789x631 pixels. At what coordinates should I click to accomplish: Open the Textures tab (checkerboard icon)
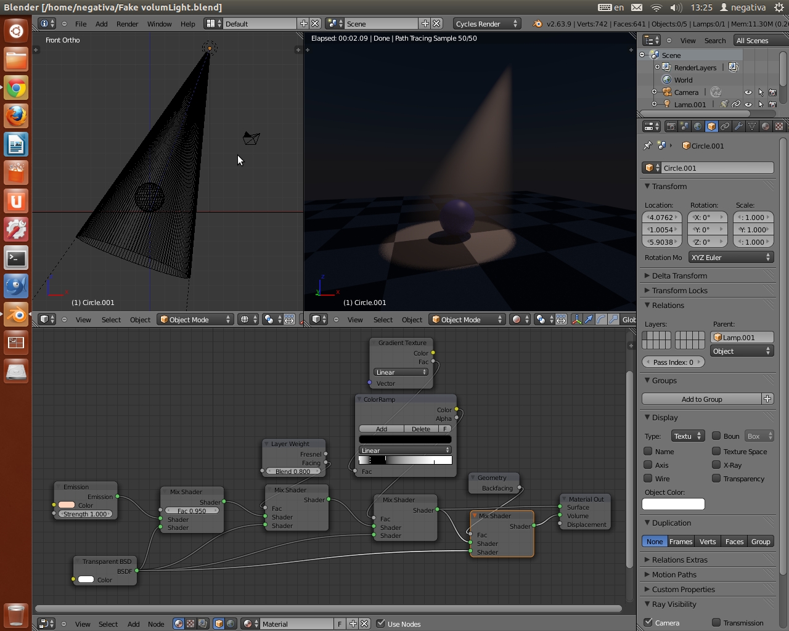(x=779, y=126)
